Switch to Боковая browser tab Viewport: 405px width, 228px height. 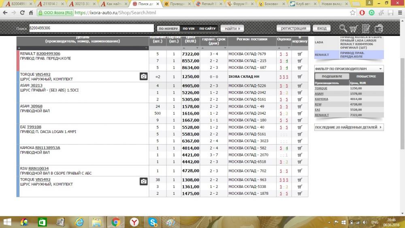[x=271, y=4]
